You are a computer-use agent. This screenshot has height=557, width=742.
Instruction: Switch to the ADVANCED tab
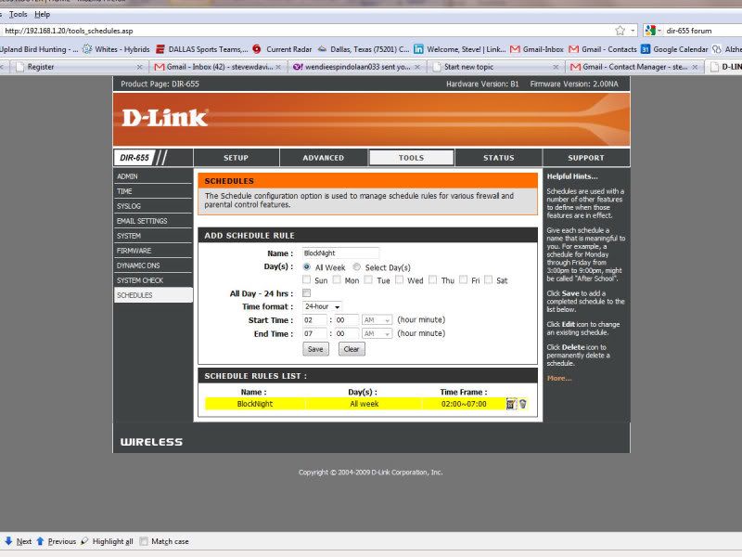pos(324,158)
